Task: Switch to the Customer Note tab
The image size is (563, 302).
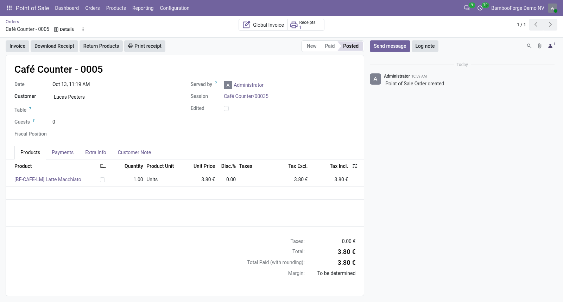Action: pyautogui.click(x=134, y=152)
